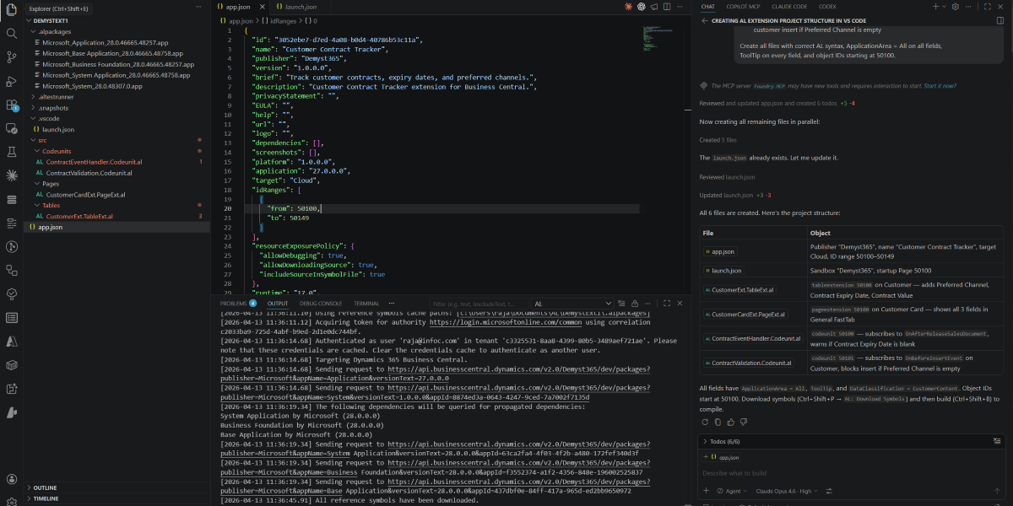Viewport: 1013px width, 506px height.
Task: Open the configure tools icon in chat input
Action: [x=829, y=491]
